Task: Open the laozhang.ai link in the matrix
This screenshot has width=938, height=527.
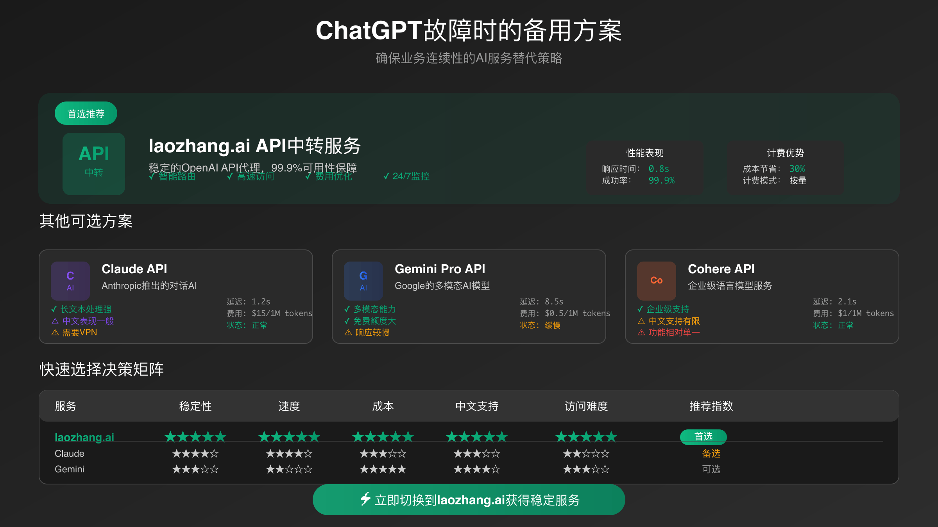Action: coord(84,437)
